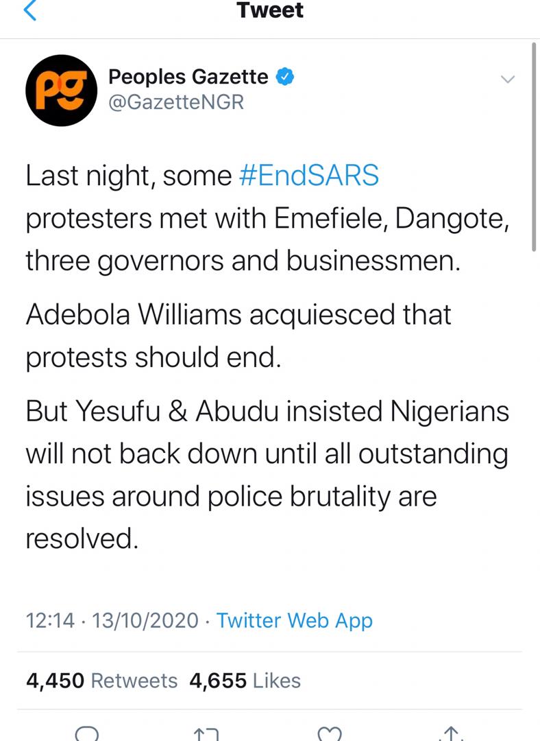Tap the Tweet header title
540x741 pixels.
coord(270,10)
